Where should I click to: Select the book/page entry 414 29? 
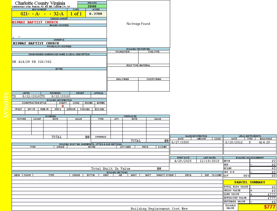[264, 142]
